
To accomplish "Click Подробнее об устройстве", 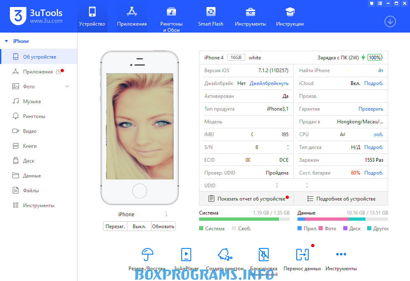I will coord(341,199).
